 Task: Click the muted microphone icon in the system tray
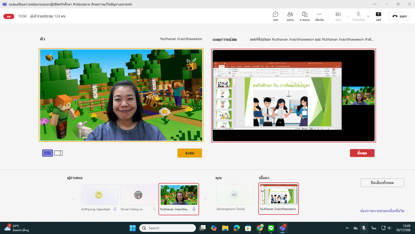tap(364, 228)
